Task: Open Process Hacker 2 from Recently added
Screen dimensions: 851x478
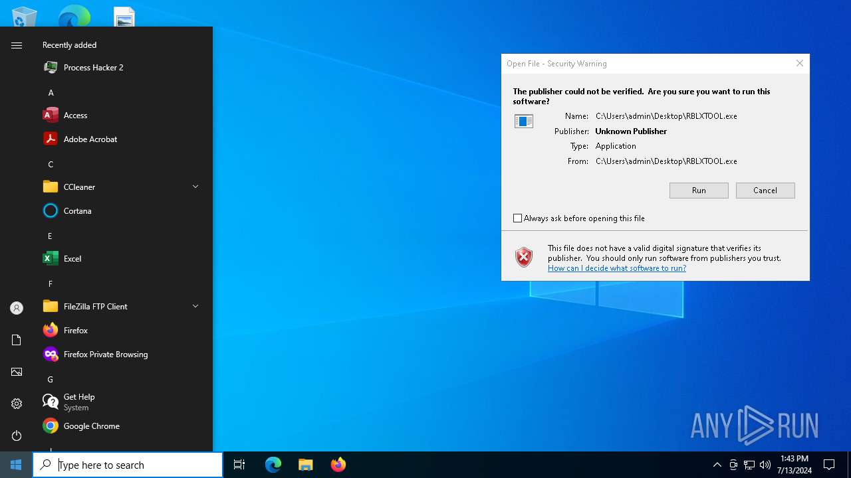Action: [122, 67]
